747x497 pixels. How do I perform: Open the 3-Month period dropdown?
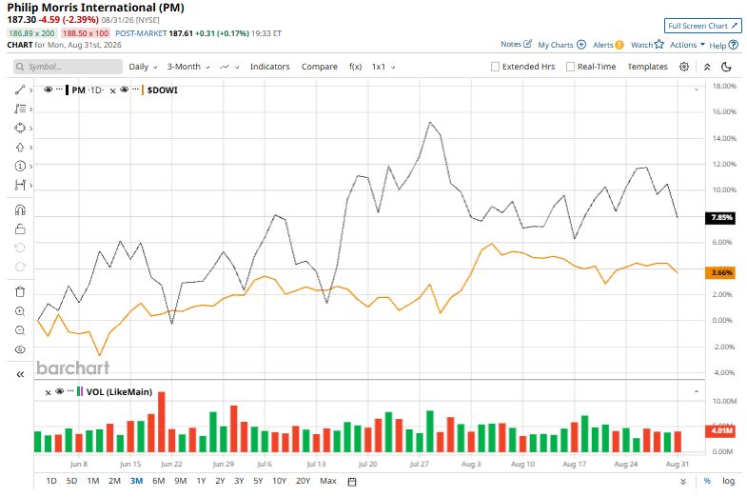[188, 67]
